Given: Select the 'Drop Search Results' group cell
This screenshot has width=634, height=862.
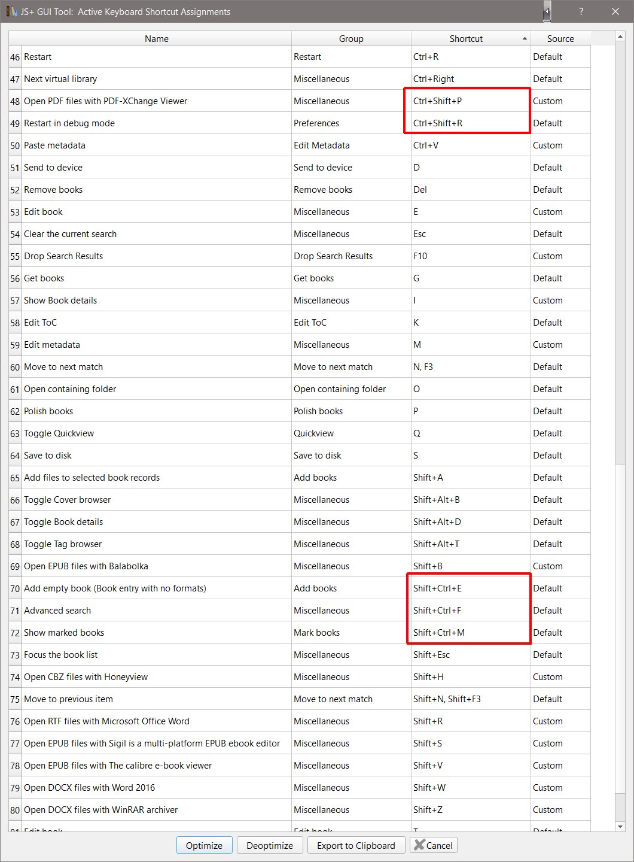Looking at the screenshot, I should (x=351, y=256).
